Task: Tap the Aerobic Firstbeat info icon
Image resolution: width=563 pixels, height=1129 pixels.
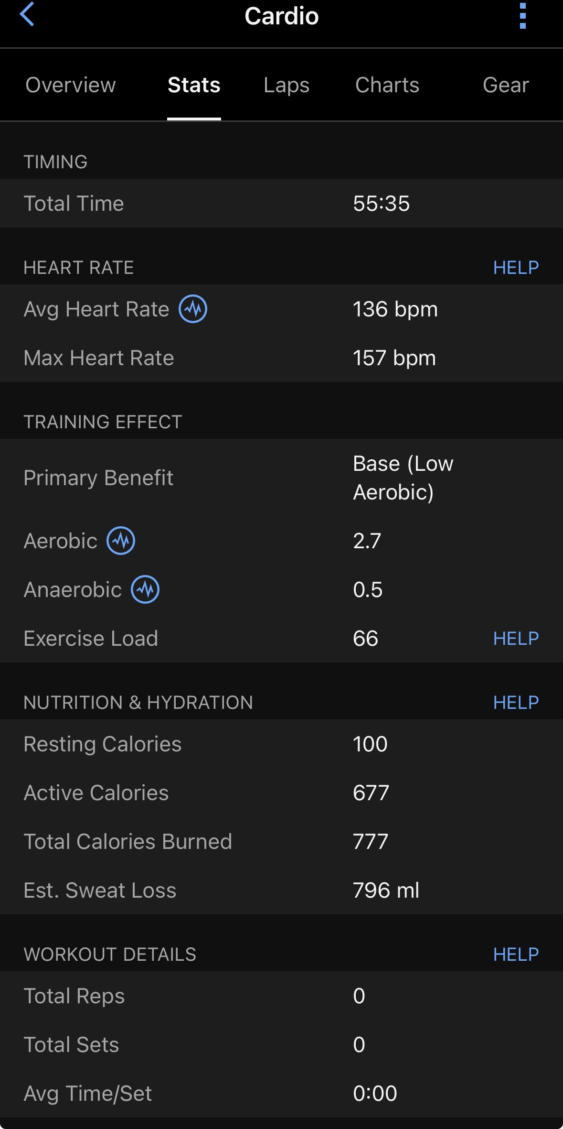Action: pyautogui.click(x=121, y=541)
